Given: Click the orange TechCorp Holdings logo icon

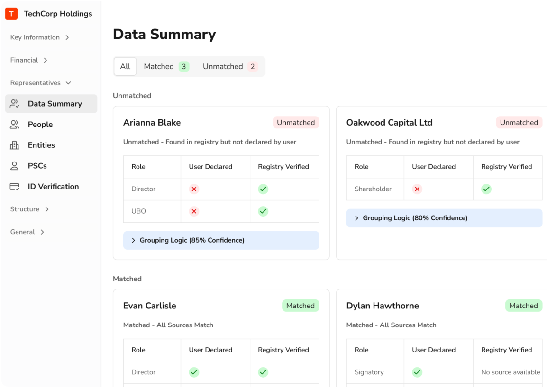Looking at the screenshot, I should pos(11,14).
